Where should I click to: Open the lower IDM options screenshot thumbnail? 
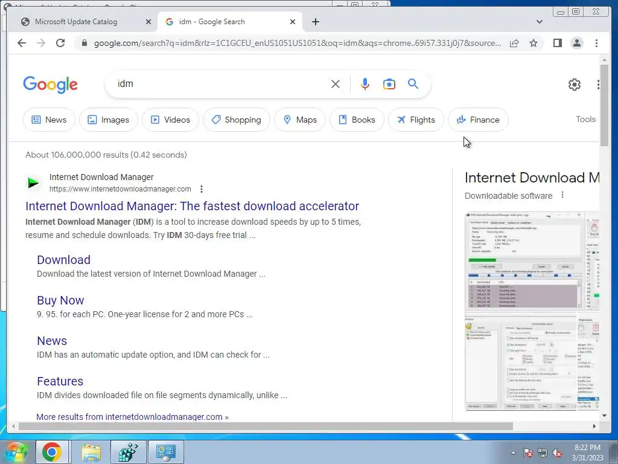pyautogui.click(x=521, y=361)
